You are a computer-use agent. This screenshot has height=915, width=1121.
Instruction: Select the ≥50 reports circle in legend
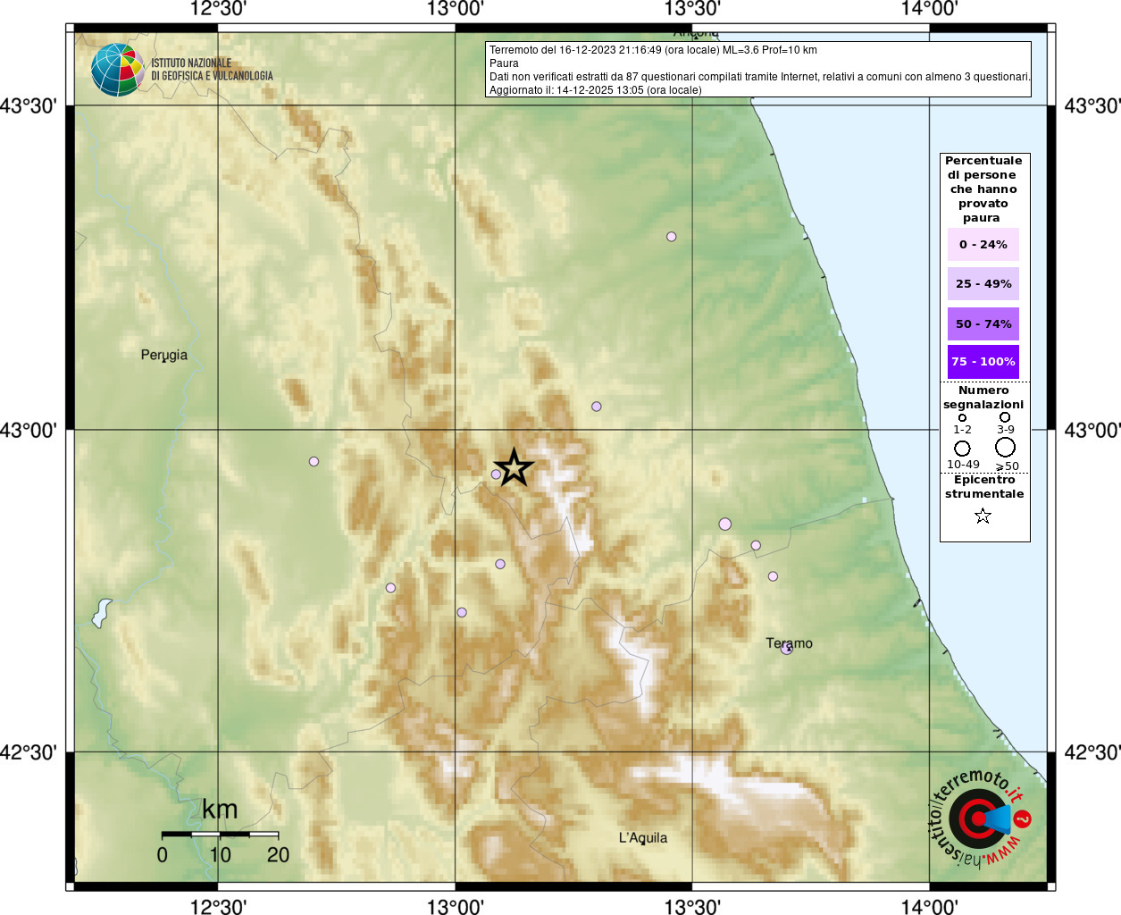1005,447
